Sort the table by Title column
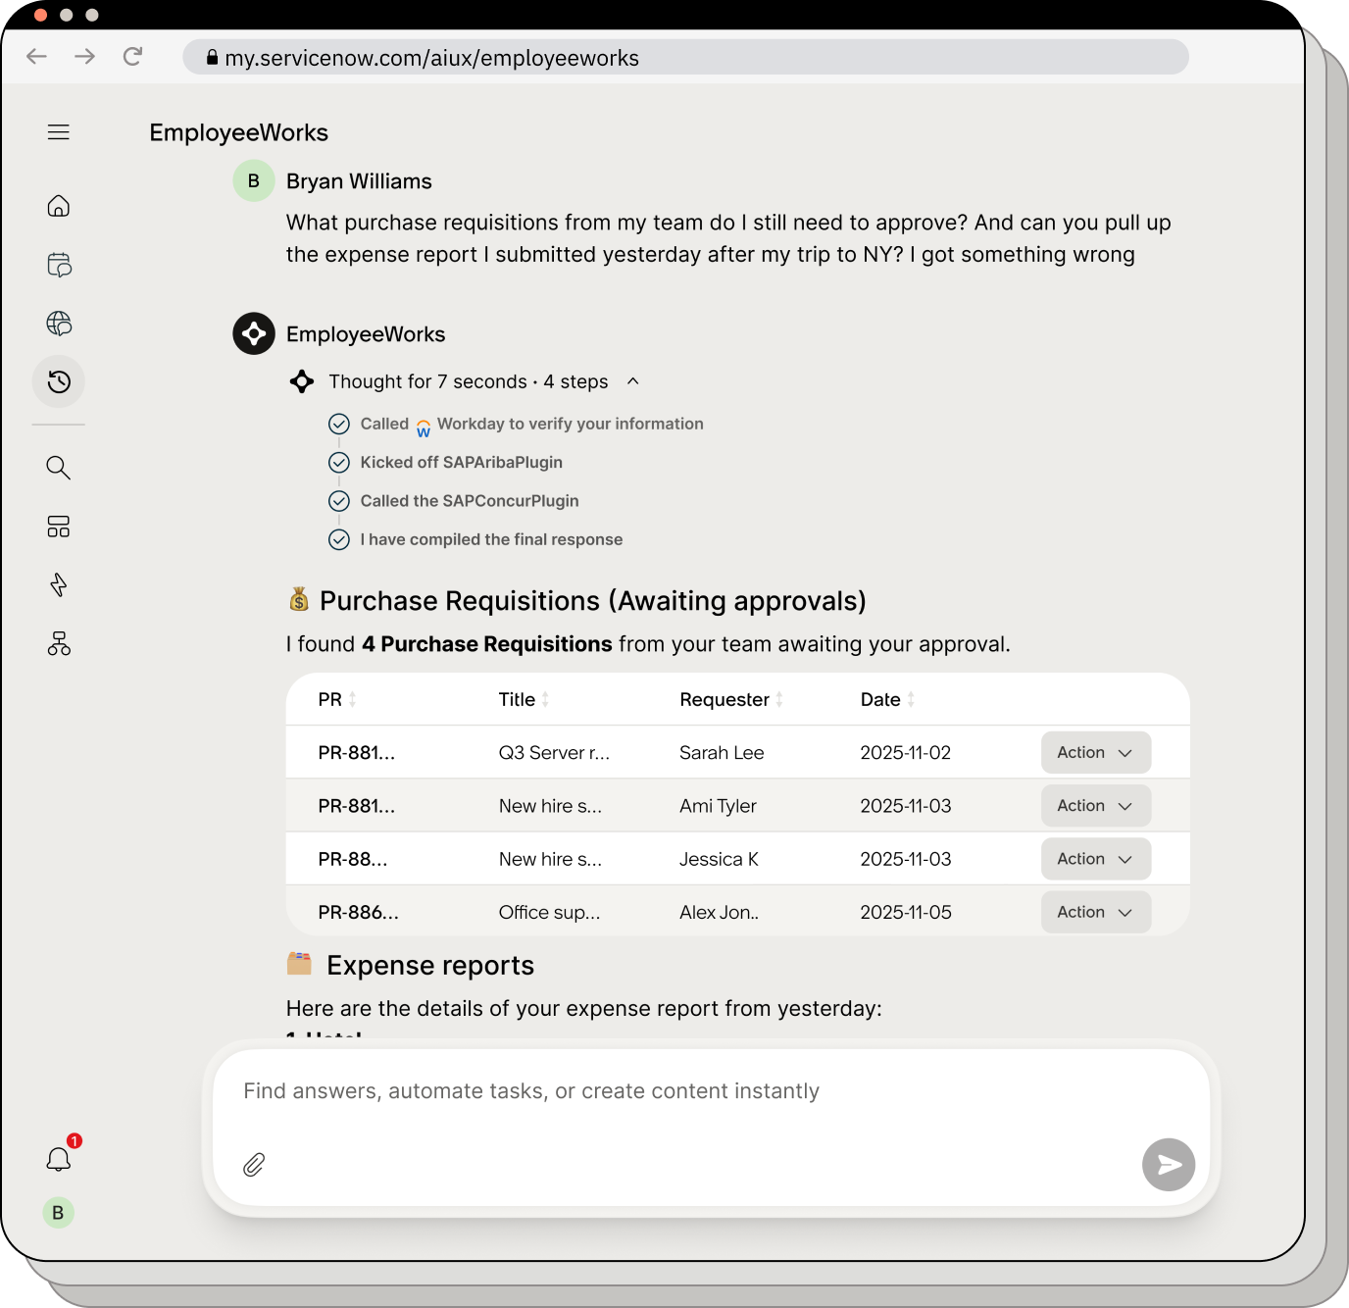Viewport: 1349px width, 1308px height. pos(545,699)
